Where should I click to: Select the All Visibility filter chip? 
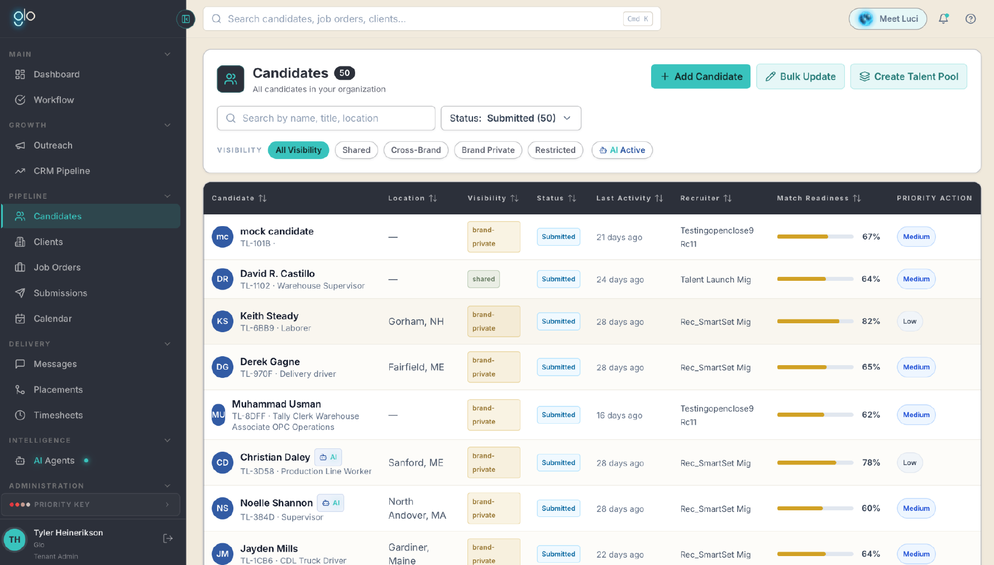[x=298, y=150]
